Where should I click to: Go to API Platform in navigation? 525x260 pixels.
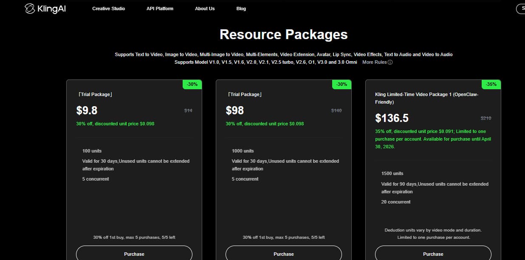tap(160, 8)
